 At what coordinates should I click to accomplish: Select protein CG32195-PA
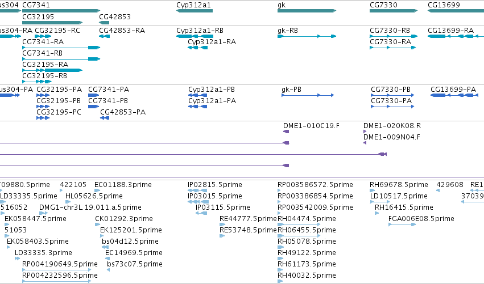[x=43, y=95]
